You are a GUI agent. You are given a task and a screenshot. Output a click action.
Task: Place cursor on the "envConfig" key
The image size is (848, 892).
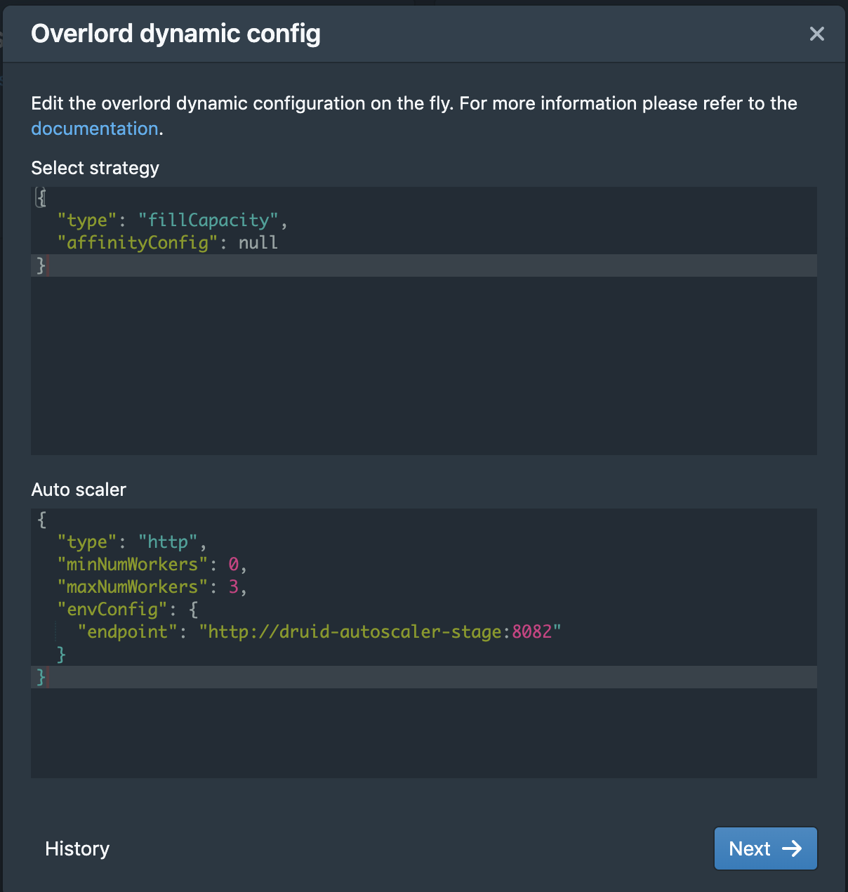pos(112,610)
